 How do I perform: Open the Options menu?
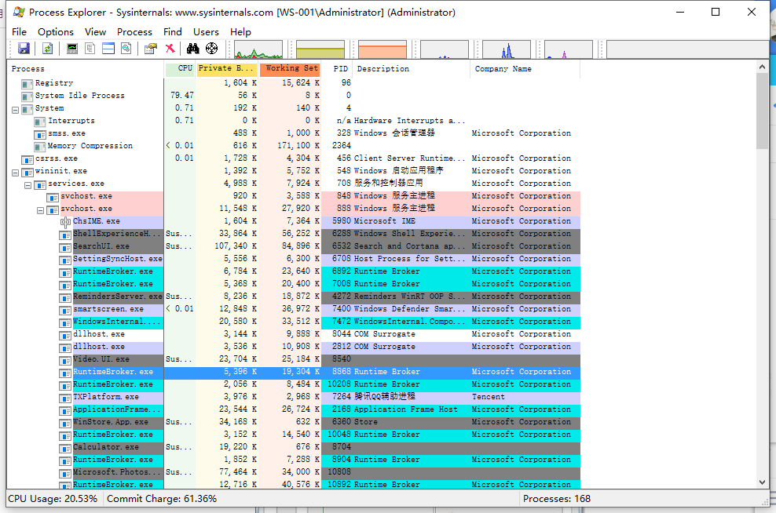[56, 31]
